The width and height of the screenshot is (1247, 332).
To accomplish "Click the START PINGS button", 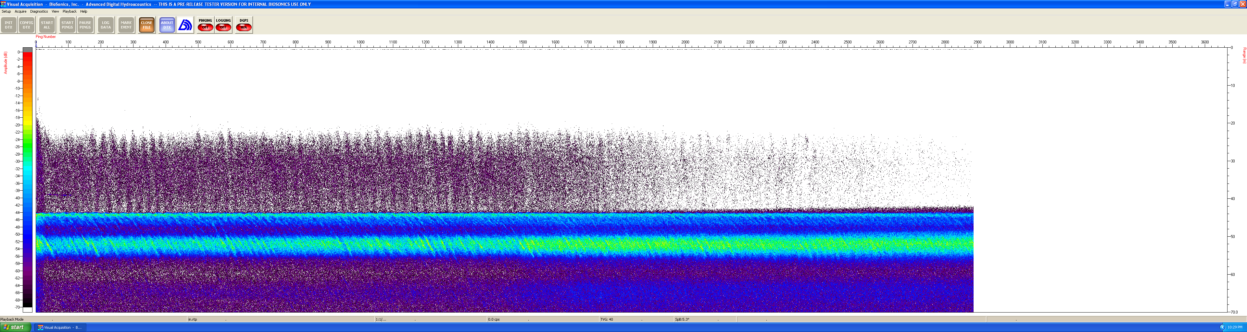I will 67,25.
